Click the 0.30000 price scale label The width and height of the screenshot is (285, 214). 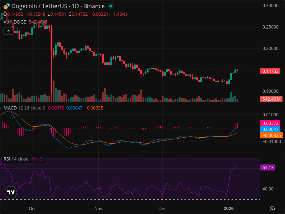coord(270,6)
